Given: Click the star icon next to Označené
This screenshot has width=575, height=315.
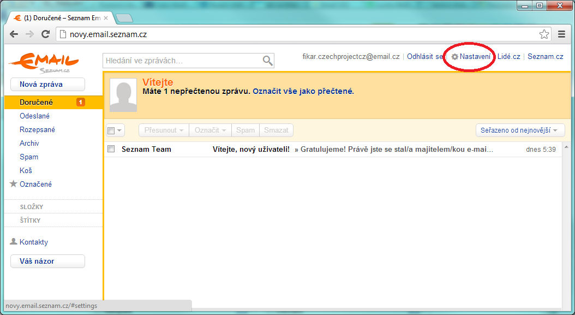Looking at the screenshot, I should [x=14, y=183].
